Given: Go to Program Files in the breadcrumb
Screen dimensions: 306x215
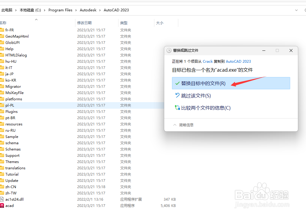Looking at the screenshot, I should click(60, 10).
